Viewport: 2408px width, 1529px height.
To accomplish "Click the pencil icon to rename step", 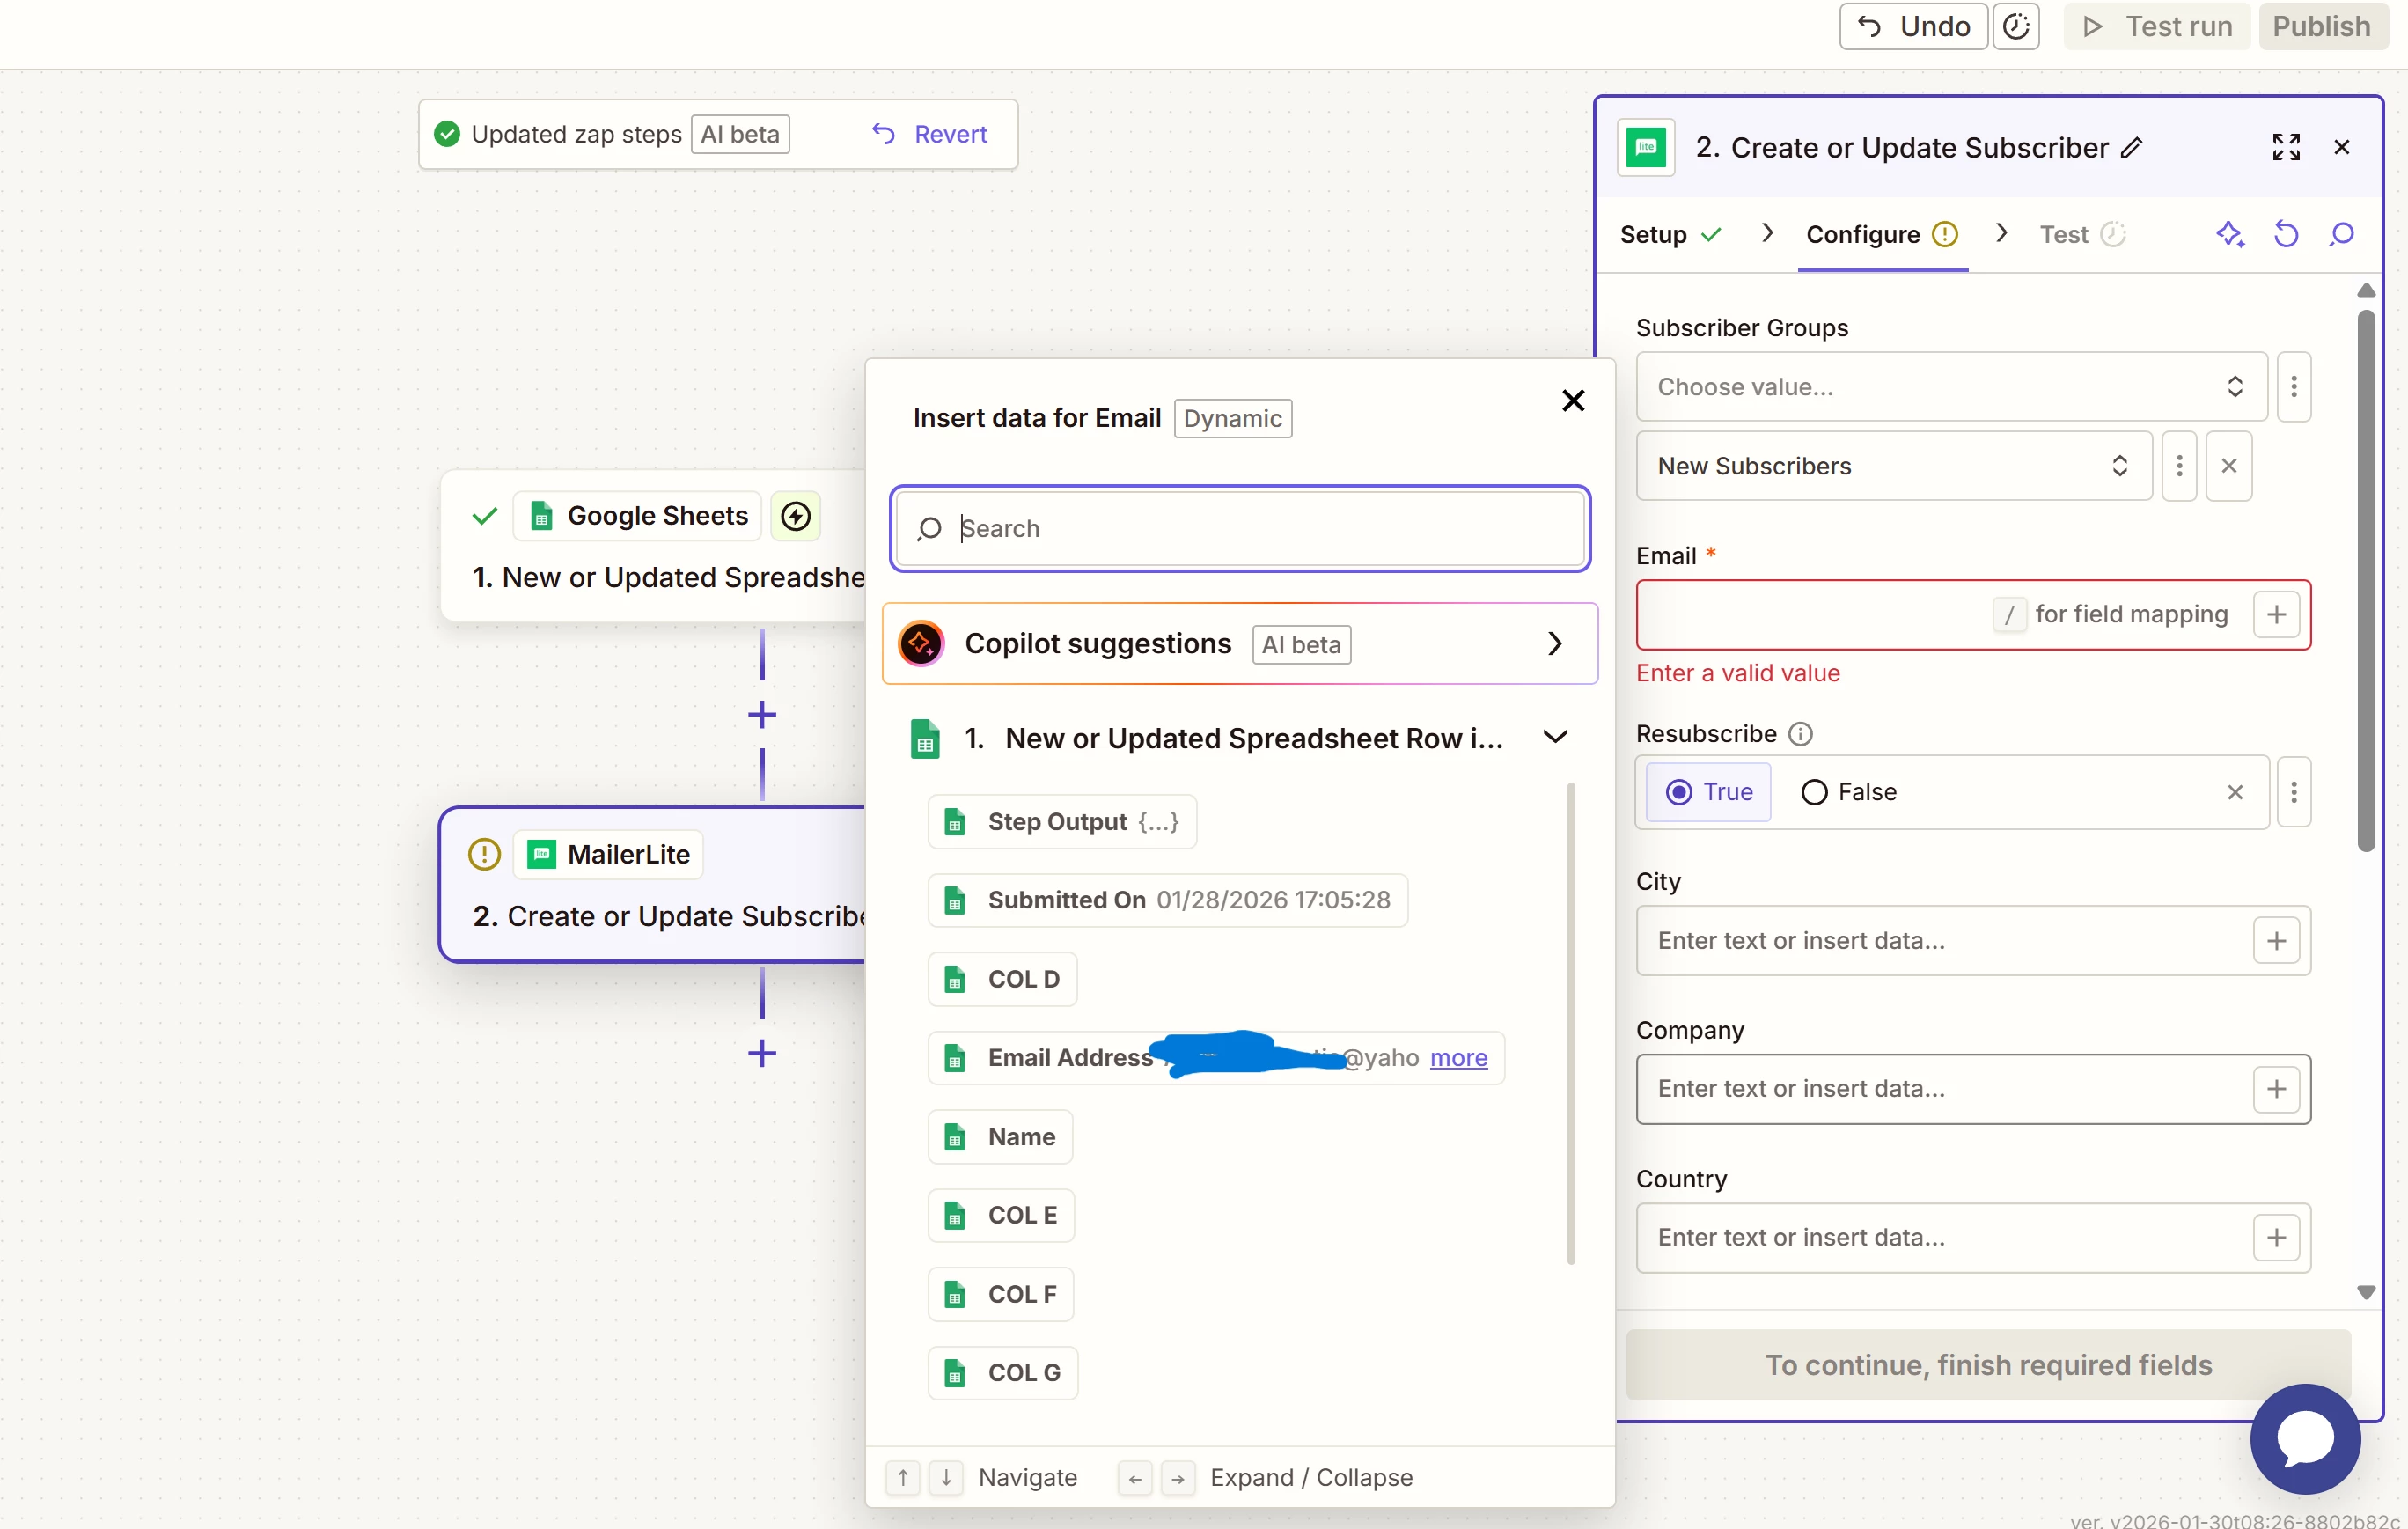I will coord(2132,148).
